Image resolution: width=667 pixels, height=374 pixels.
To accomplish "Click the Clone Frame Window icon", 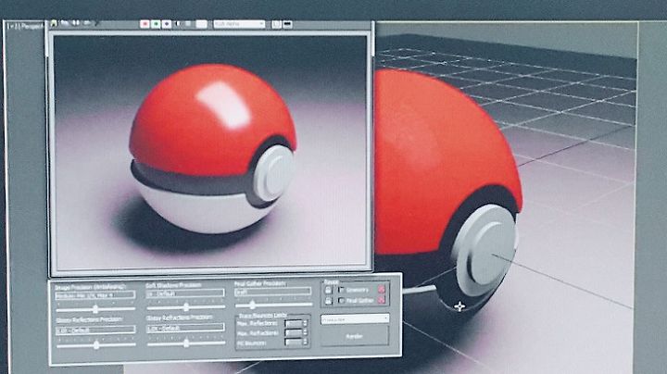I will [76, 23].
